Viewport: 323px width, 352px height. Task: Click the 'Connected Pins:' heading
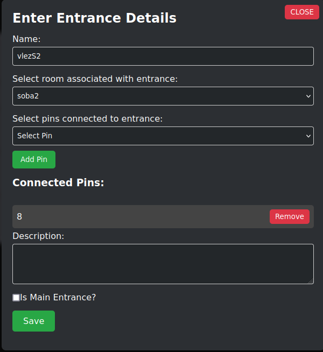(x=58, y=182)
